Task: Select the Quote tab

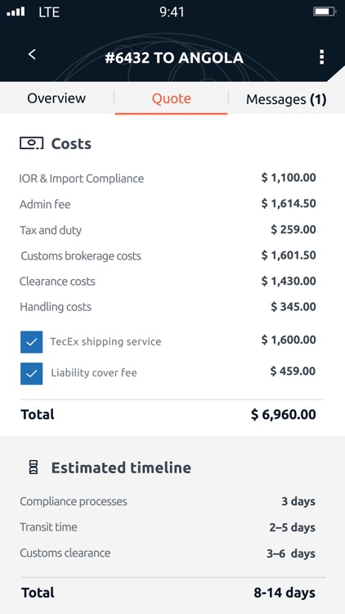Action: point(172,98)
